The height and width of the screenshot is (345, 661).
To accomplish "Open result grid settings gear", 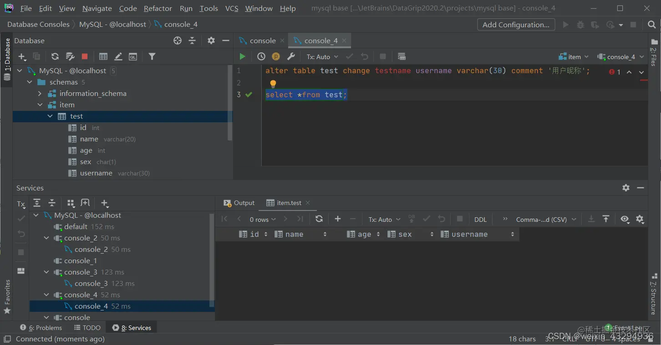I will click(640, 219).
